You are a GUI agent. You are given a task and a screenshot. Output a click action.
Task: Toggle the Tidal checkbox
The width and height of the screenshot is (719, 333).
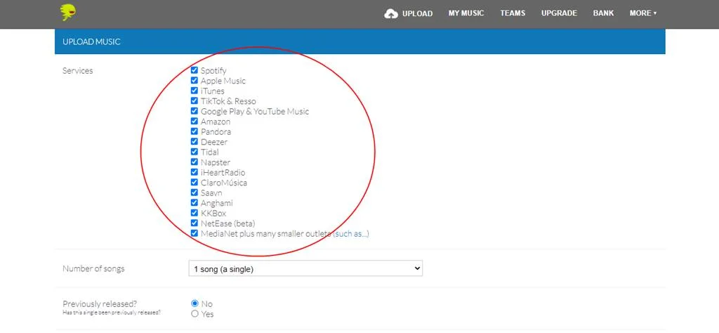click(194, 152)
